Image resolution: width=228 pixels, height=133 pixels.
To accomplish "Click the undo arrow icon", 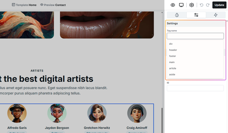I will (201, 5).
